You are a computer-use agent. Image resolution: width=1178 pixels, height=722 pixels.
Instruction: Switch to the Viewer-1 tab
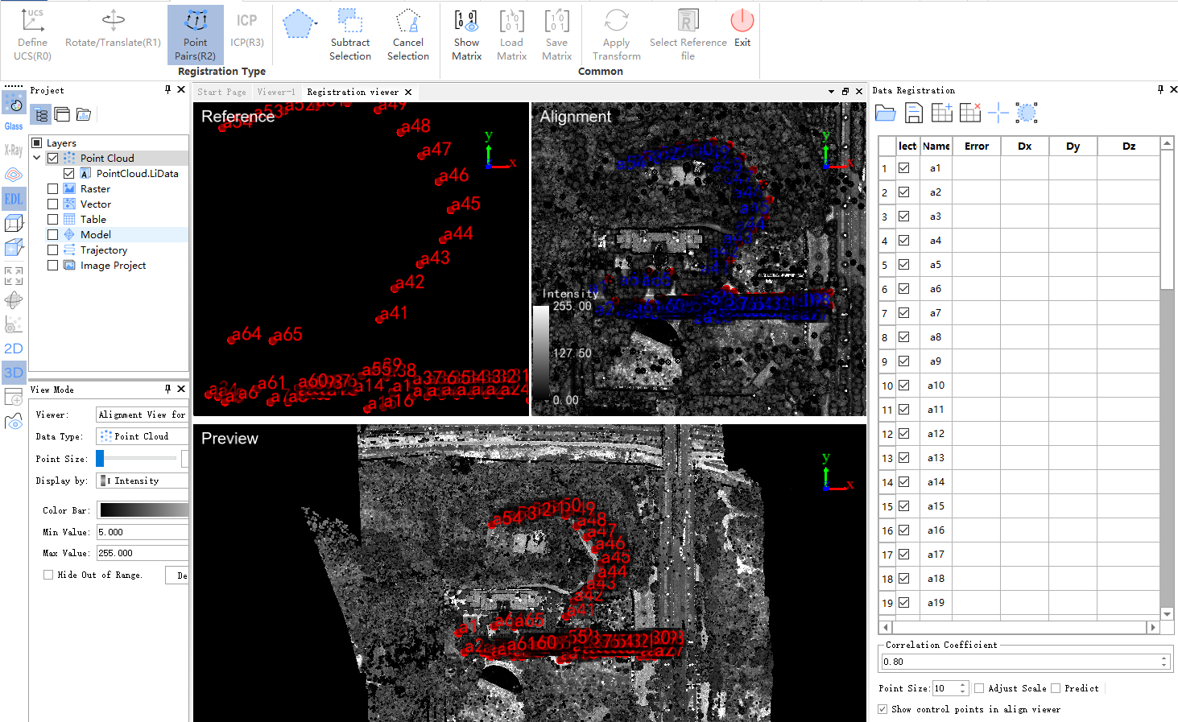point(276,92)
